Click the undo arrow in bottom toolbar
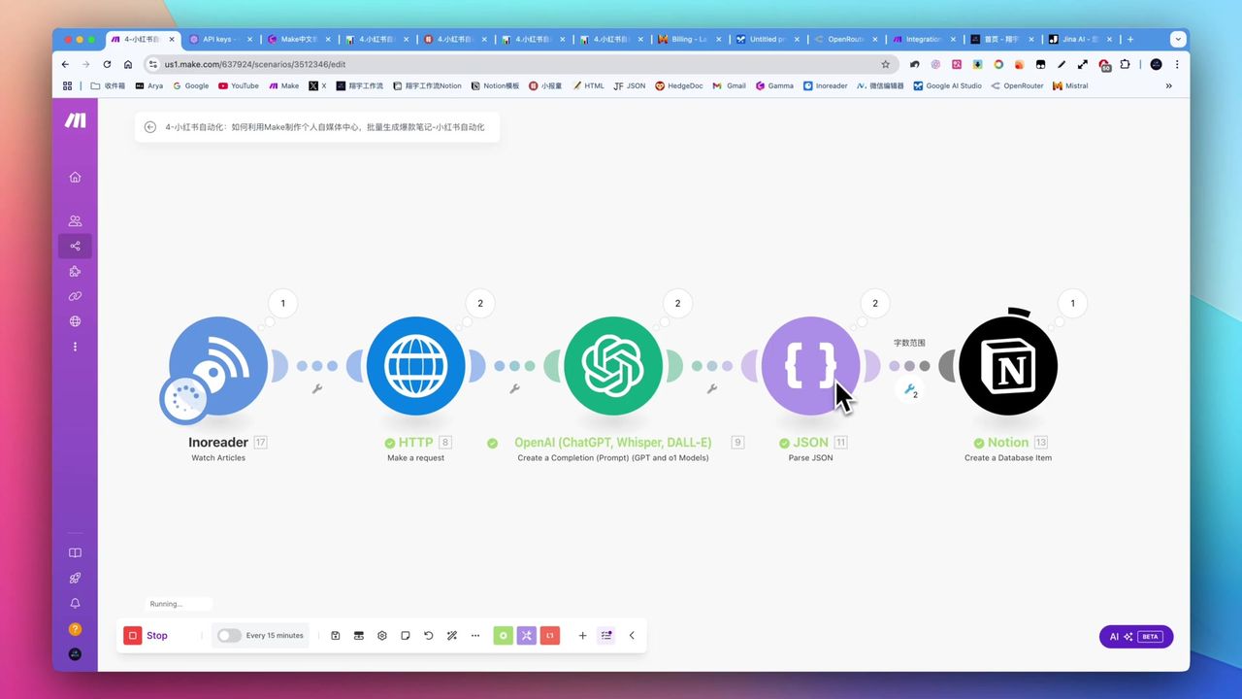The height and width of the screenshot is (699, 1242). click(429, 636)
